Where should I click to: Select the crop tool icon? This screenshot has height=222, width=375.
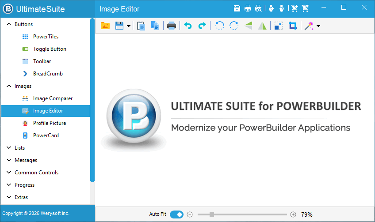[292, 26]
